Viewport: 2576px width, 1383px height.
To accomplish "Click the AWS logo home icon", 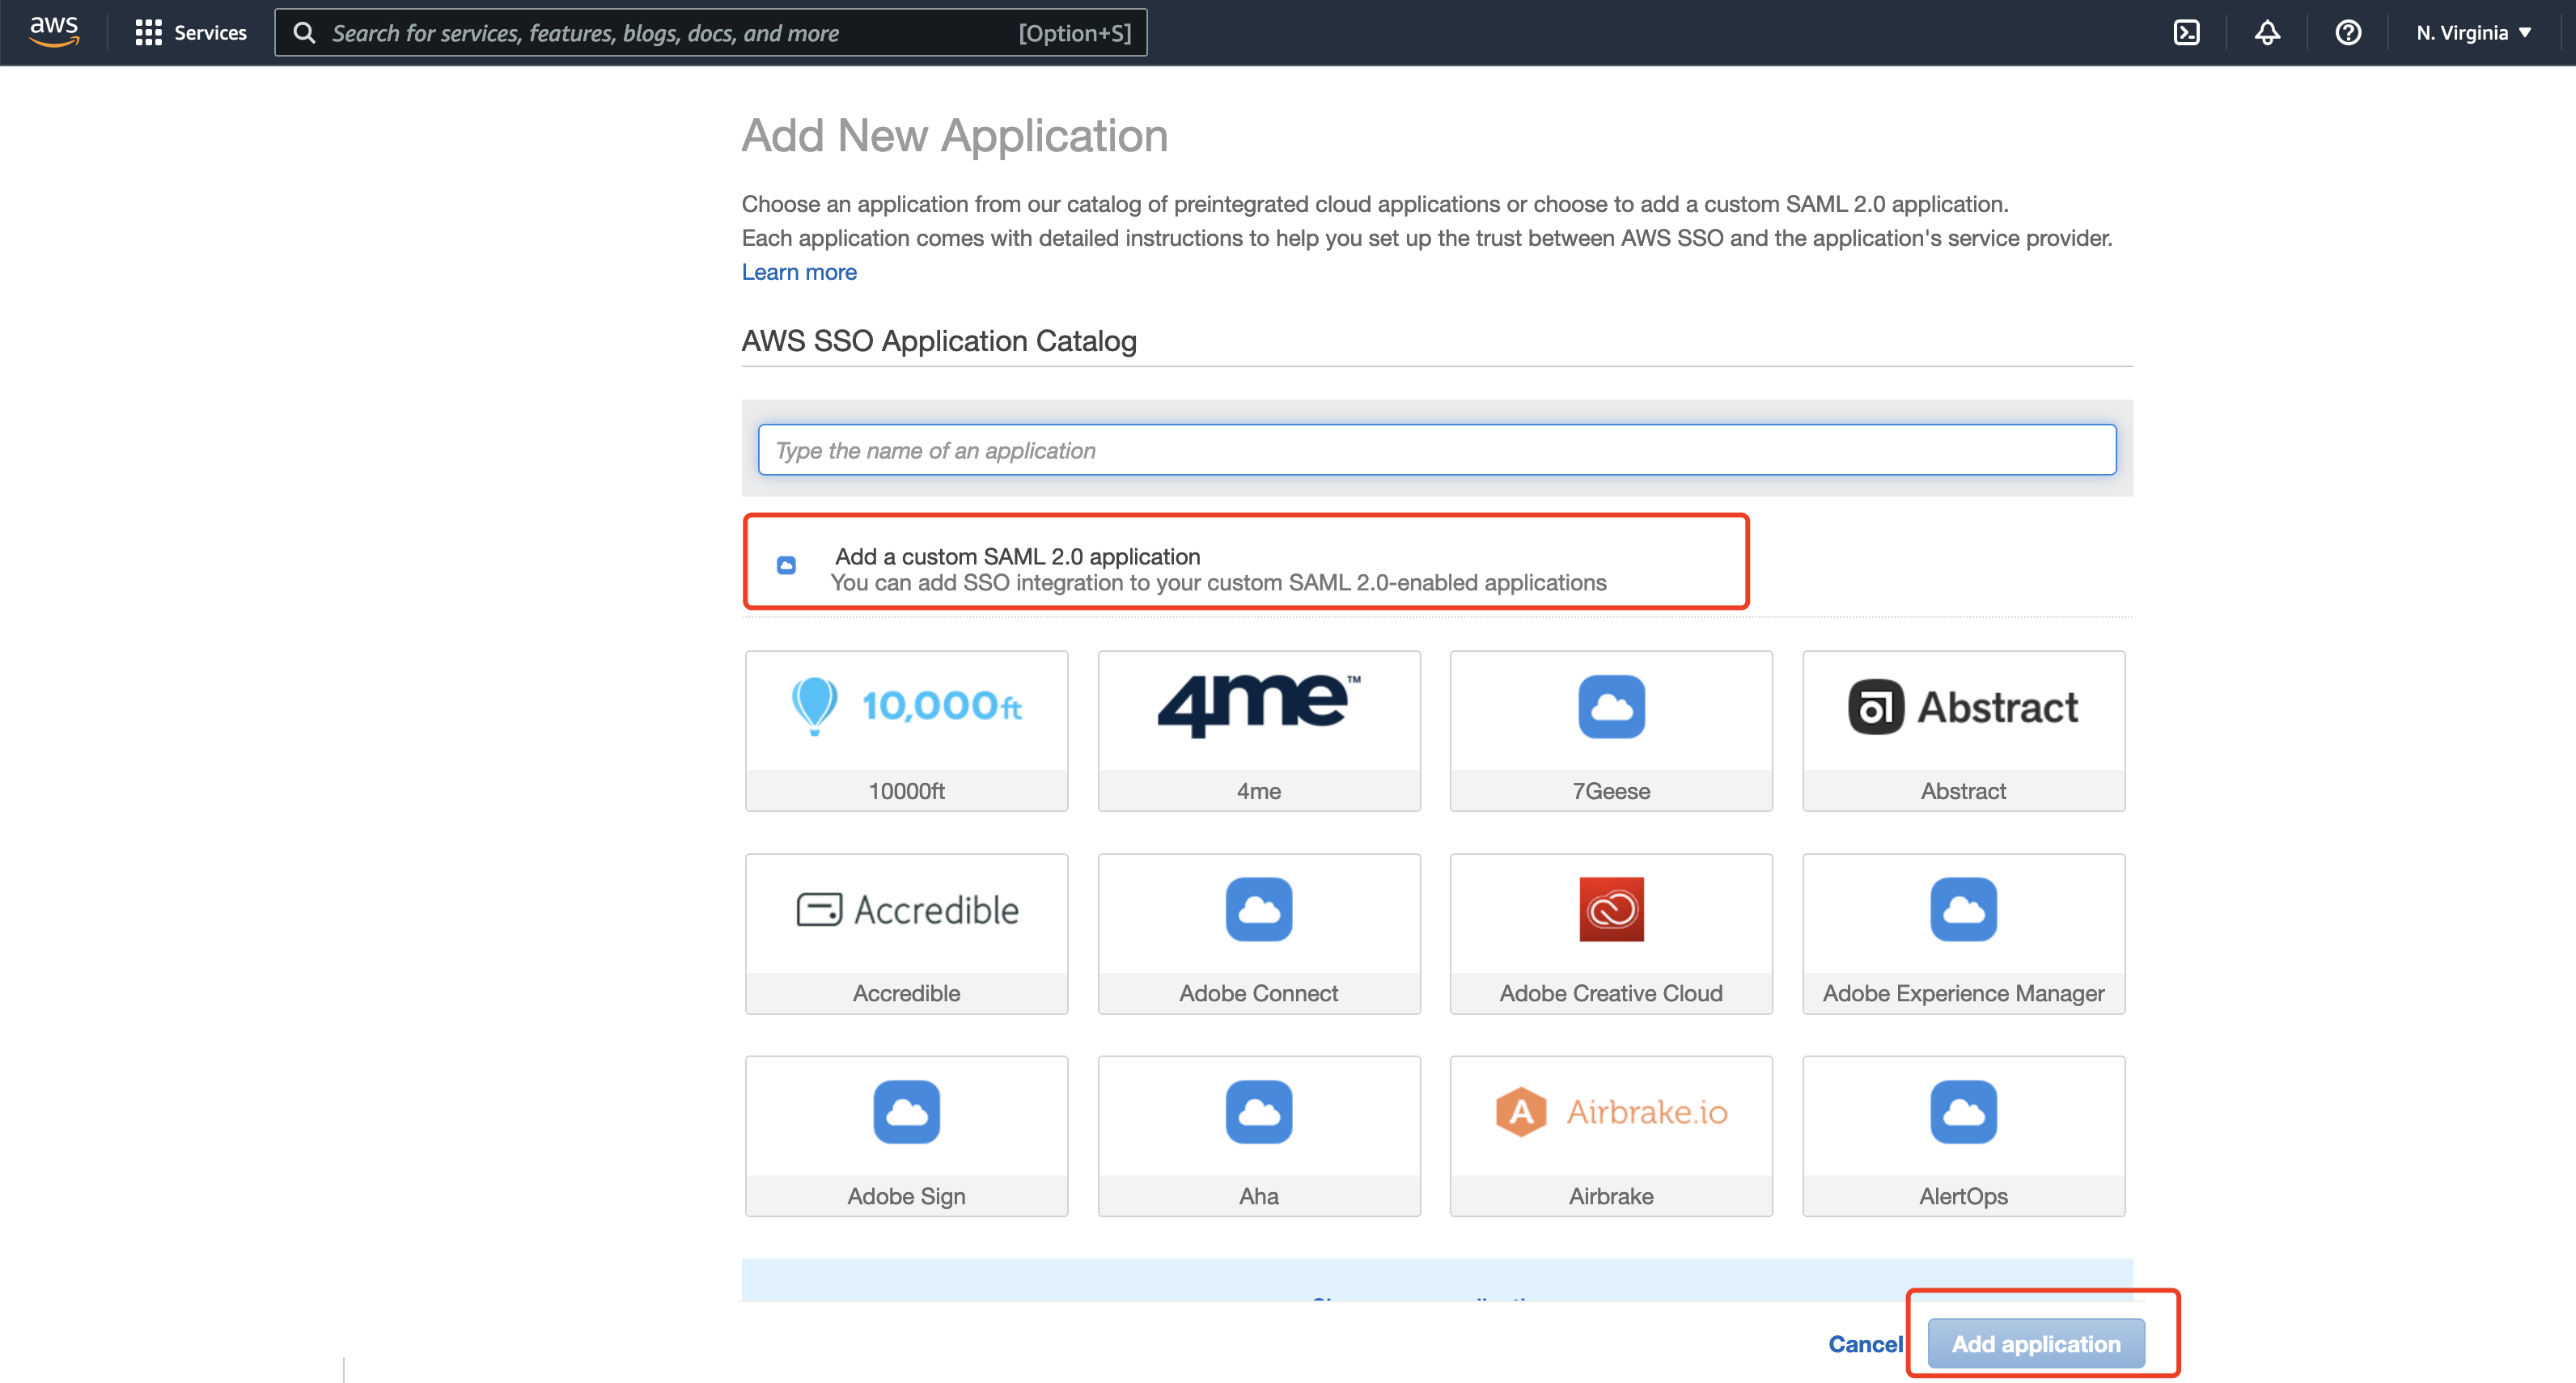I will click(54, 32).
